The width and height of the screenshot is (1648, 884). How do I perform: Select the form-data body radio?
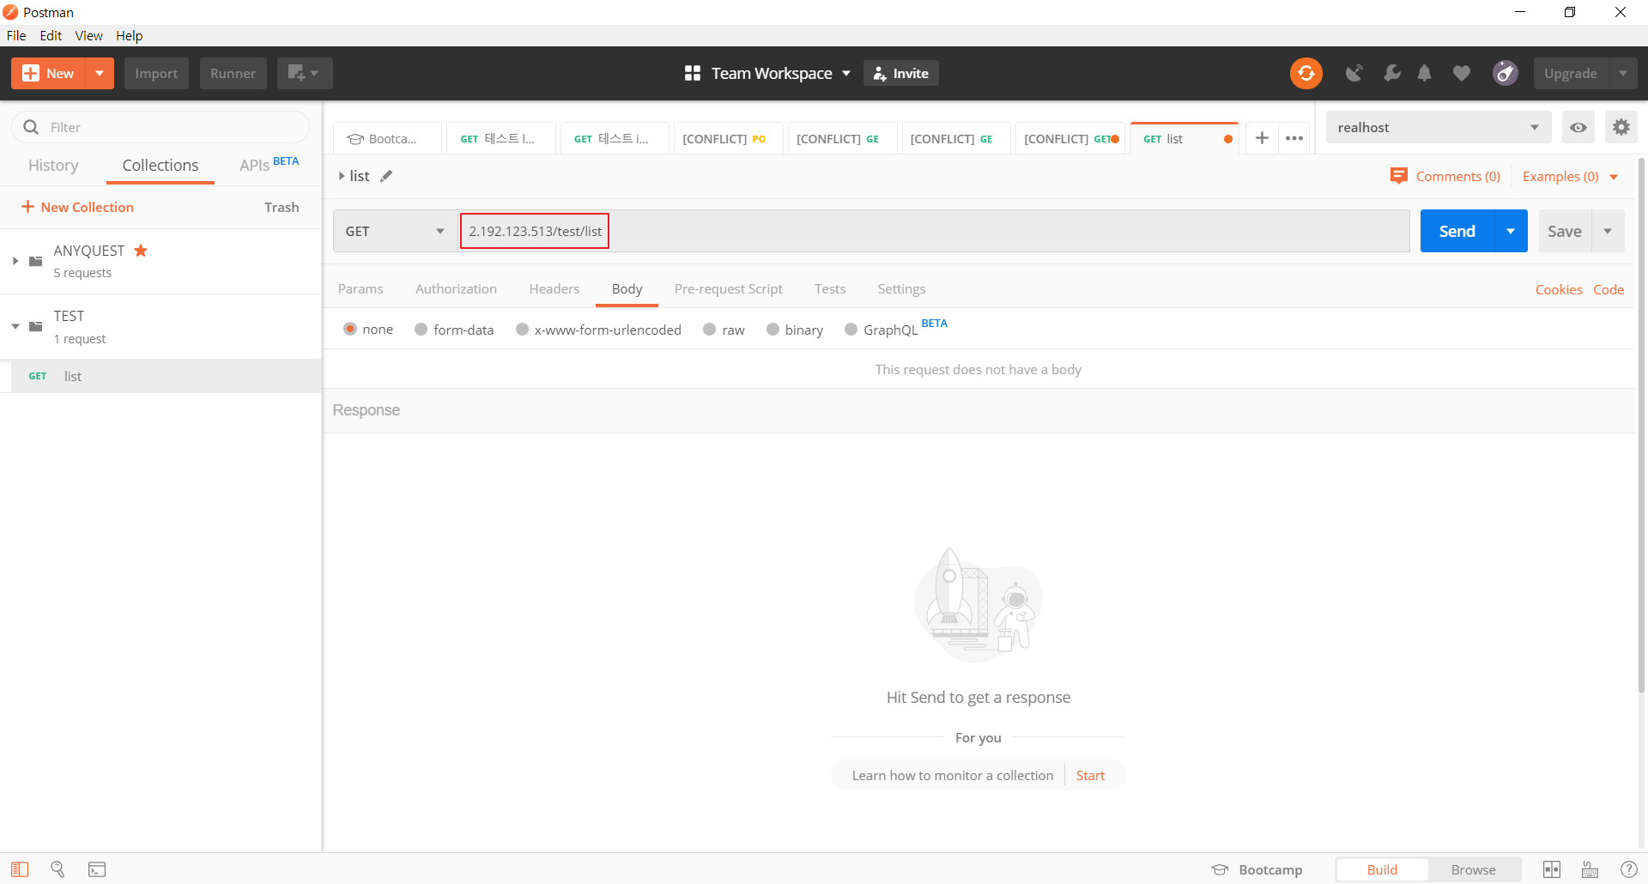coord(421,329)
